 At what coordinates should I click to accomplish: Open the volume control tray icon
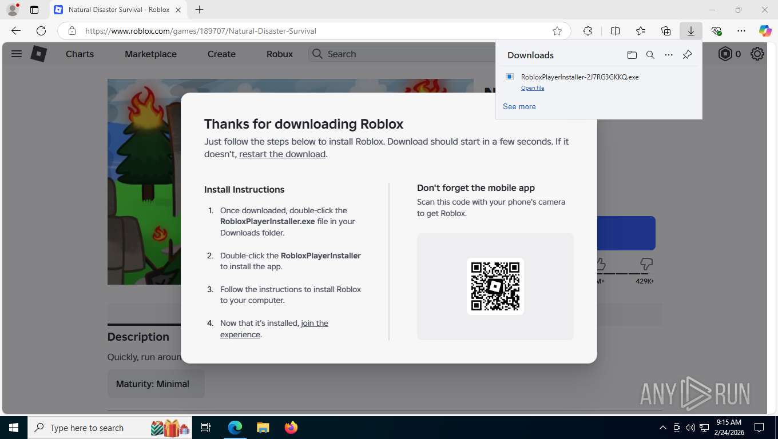coord(690,428)
